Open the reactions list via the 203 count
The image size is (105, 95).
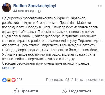tap(19, 80)
